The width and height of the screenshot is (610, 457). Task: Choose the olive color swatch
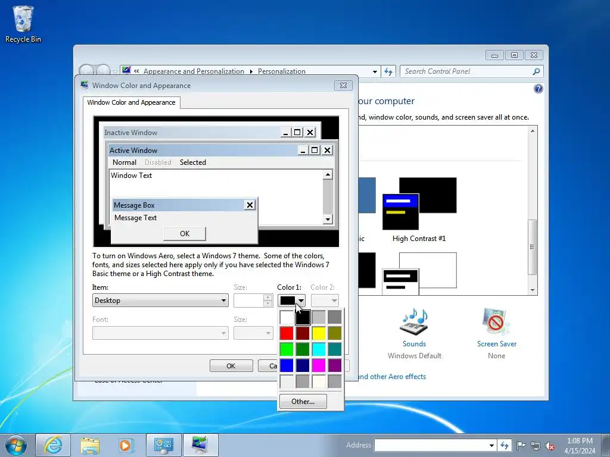click(335, 333)
